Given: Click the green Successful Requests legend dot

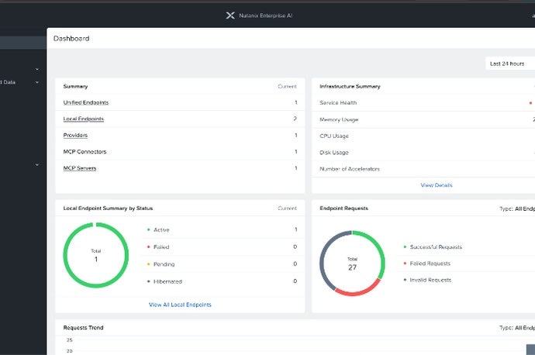Looking at the screenshot, I should point(405,247).
